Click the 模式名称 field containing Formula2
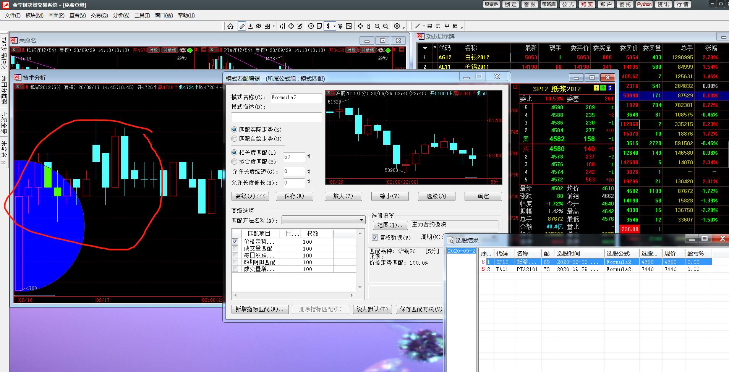Screen dimensions: 729x372 296,98
